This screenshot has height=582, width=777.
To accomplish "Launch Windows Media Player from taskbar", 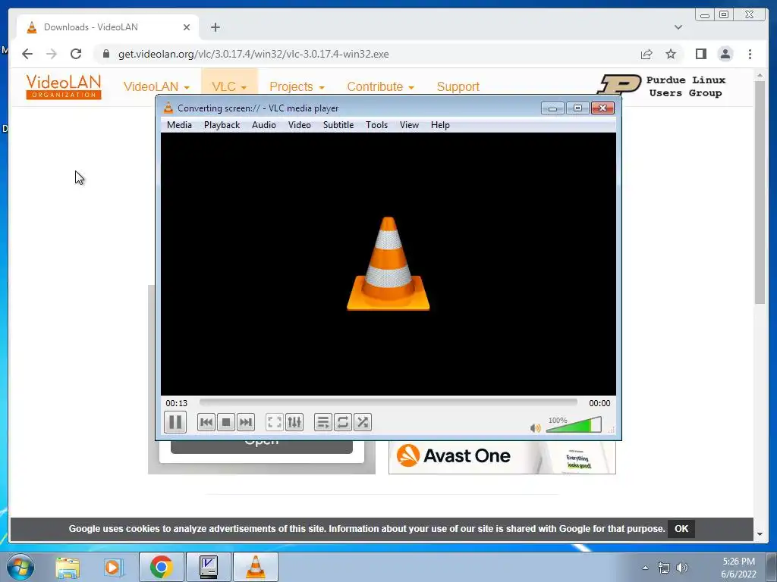I will (x=113, y=567).
